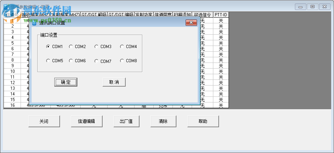Image resolution: width=334 pixels, height=153 pixels.
Task: Select channel number 15 row
Action: [x=12, y=99]
